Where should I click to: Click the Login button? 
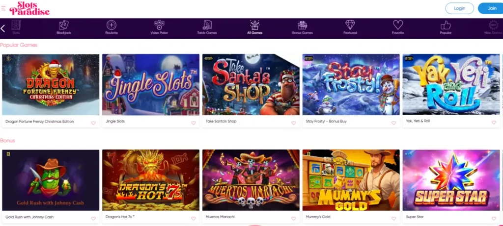tap(459, 8)
